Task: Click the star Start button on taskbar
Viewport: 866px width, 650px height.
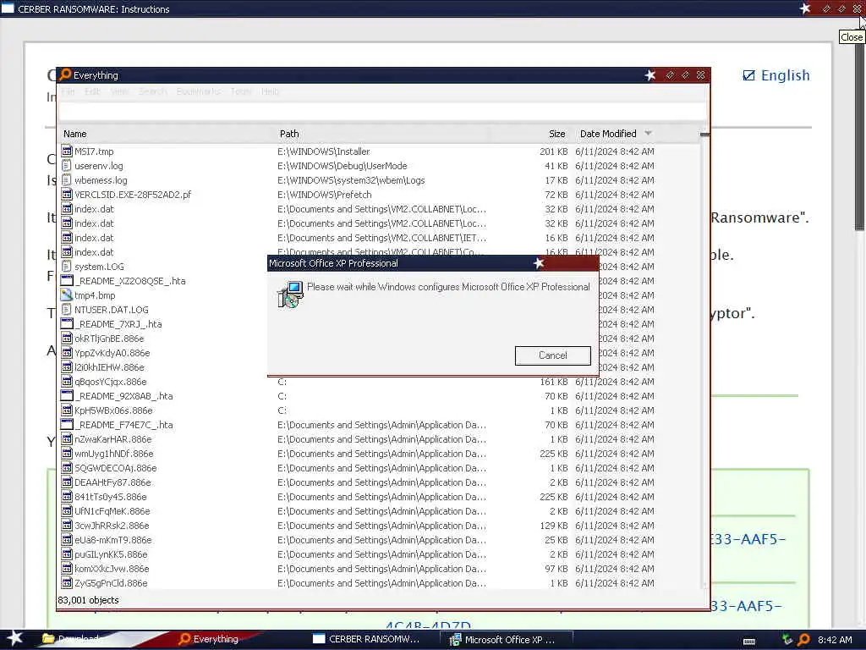Action: (15, 638)
